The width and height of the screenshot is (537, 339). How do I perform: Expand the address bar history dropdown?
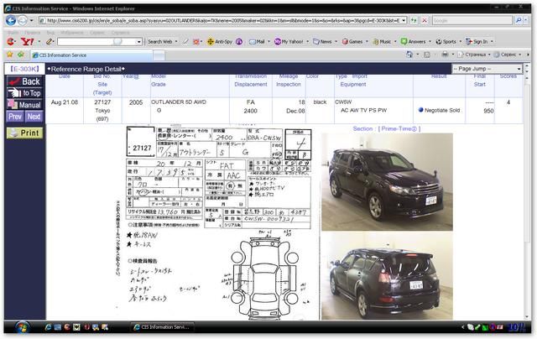404,20
